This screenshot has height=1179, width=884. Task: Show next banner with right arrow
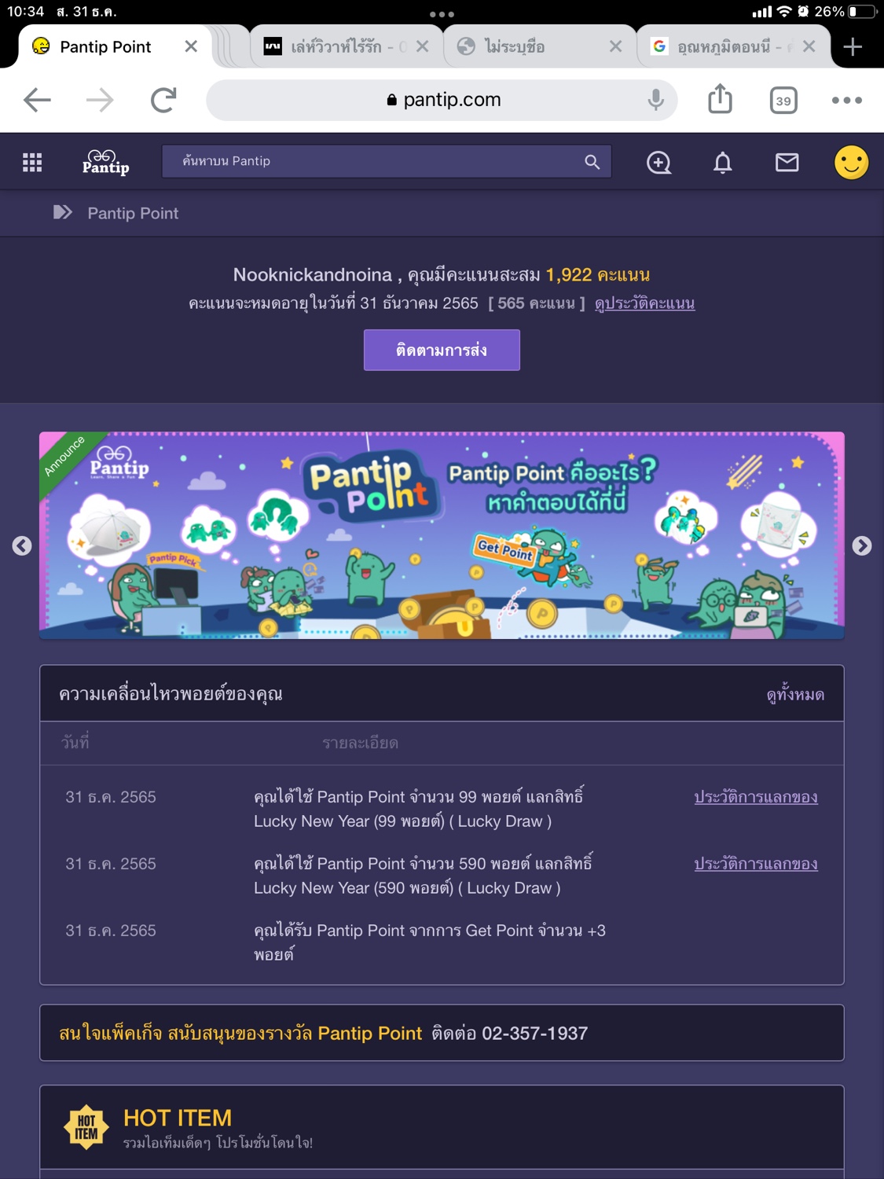[862, 545]
